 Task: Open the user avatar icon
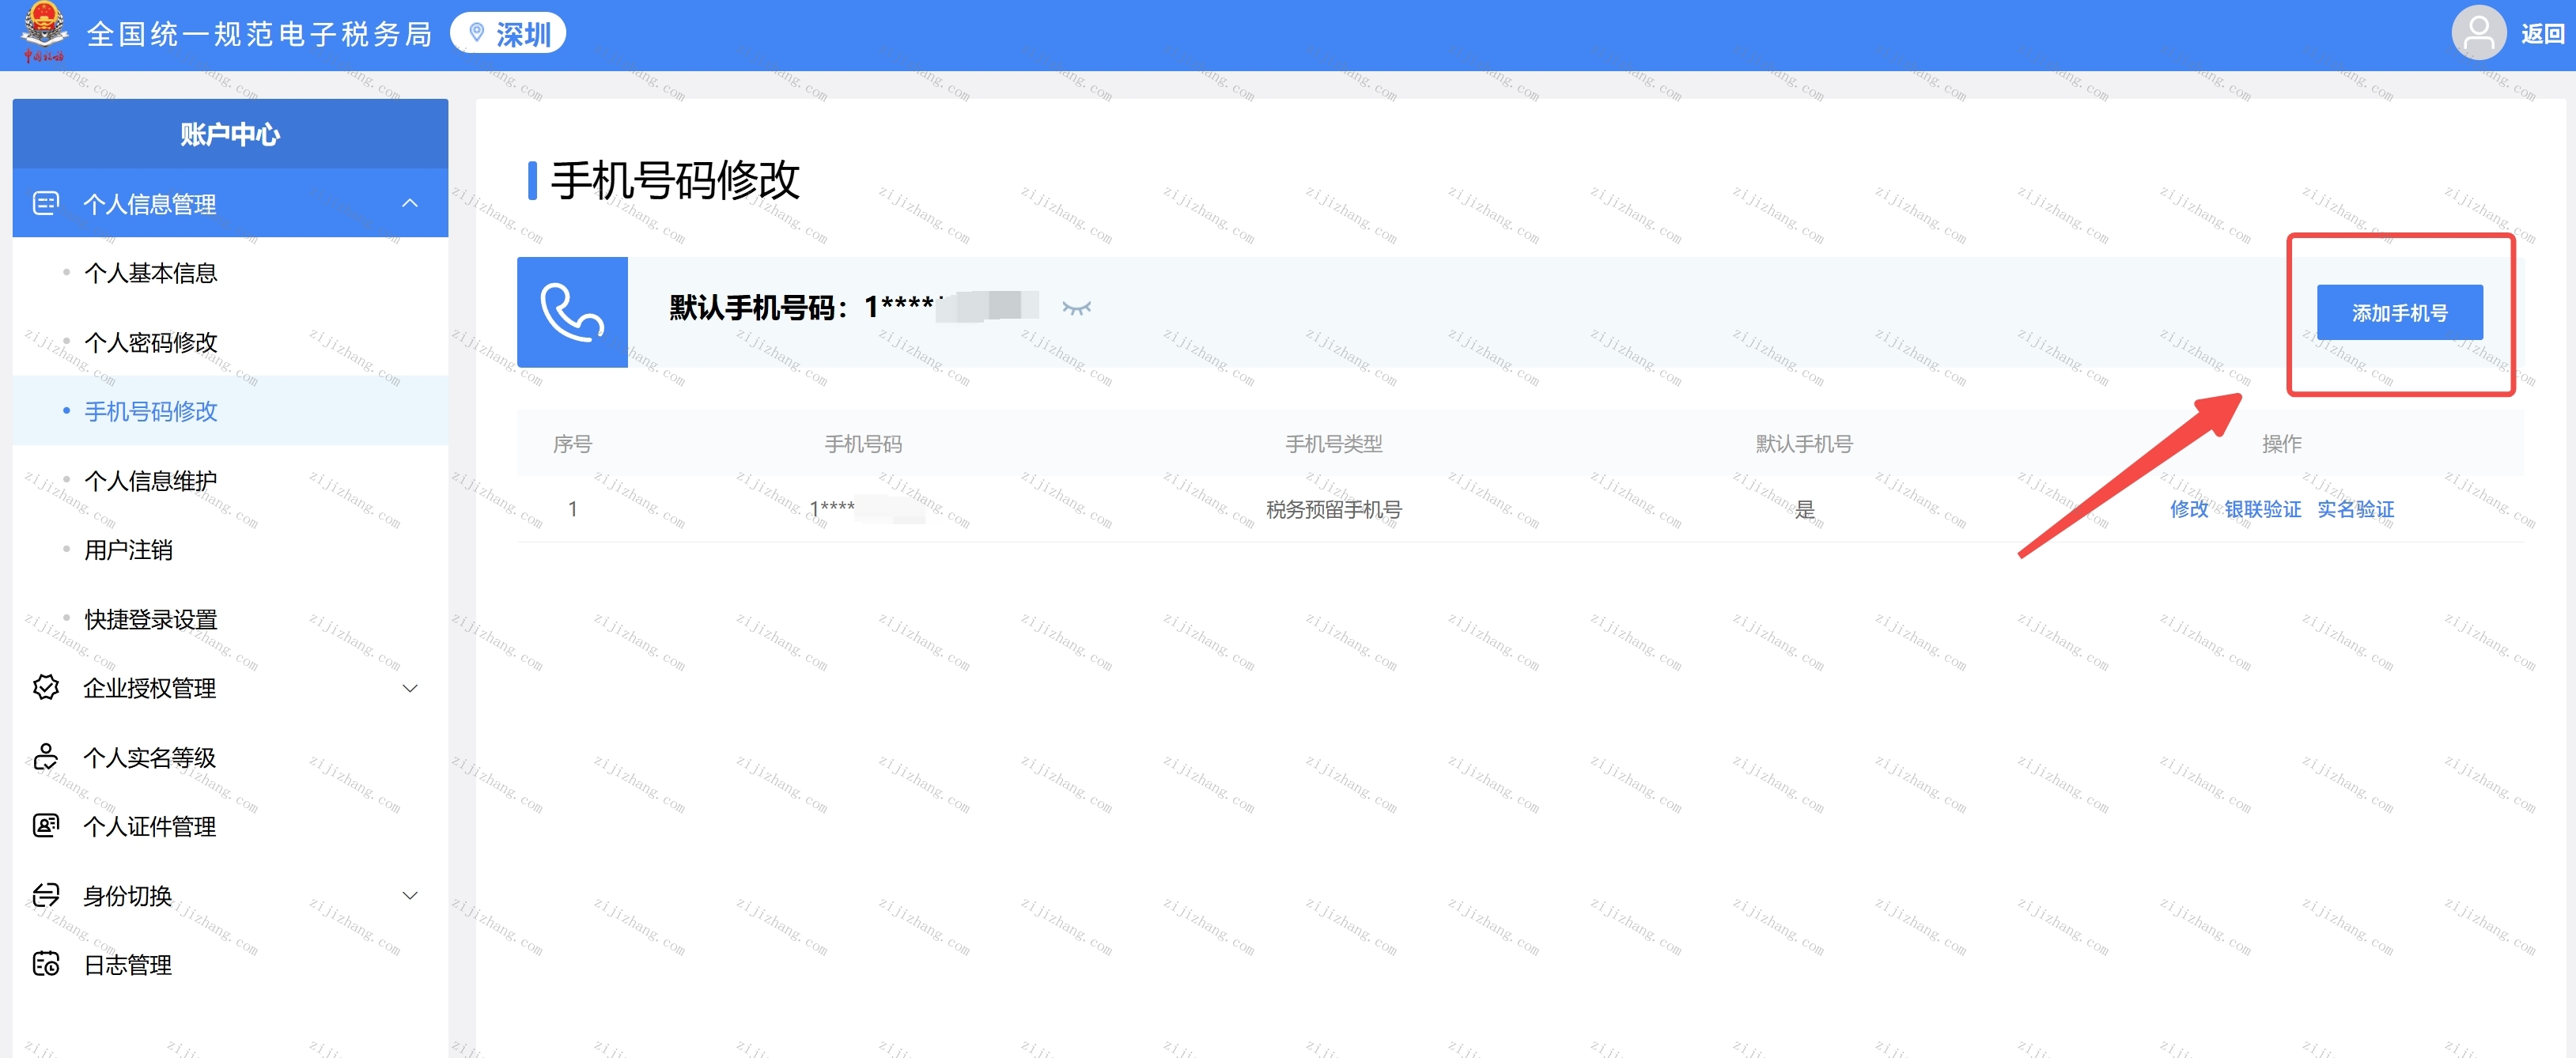tap(2477, 33)
